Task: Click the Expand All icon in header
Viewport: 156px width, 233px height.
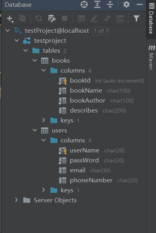Action: pyautogui.click(x=97, y=4)
